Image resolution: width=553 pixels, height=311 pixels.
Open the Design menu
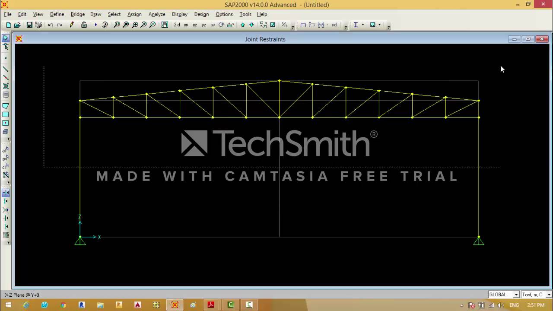pyautogui.click(x=201, y=14)
